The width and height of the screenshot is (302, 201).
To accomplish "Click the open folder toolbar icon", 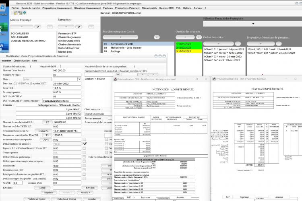I will [15, 13].
